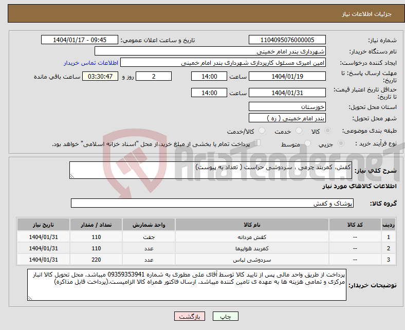The height and width of the screenshot is (330, 405).
Task: Click the ردیف column header
Action: point(389,225)
